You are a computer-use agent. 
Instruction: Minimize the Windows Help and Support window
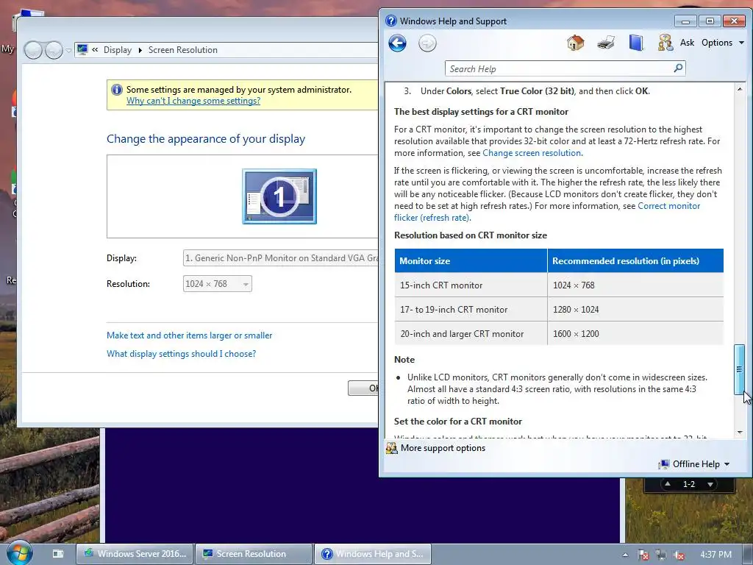pos(685,21)
